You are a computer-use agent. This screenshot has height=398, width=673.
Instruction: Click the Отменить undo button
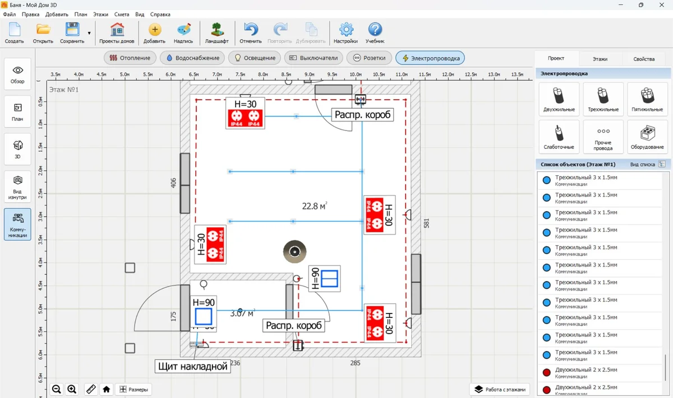click(x=250, y=33)
